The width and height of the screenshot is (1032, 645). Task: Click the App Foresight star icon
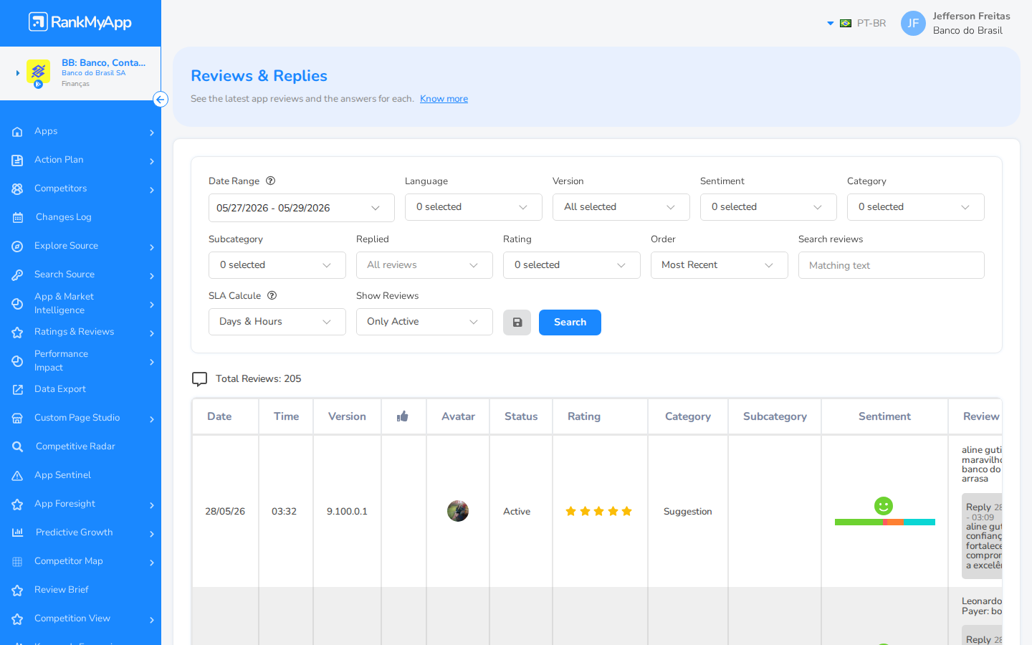click(17, 505)
